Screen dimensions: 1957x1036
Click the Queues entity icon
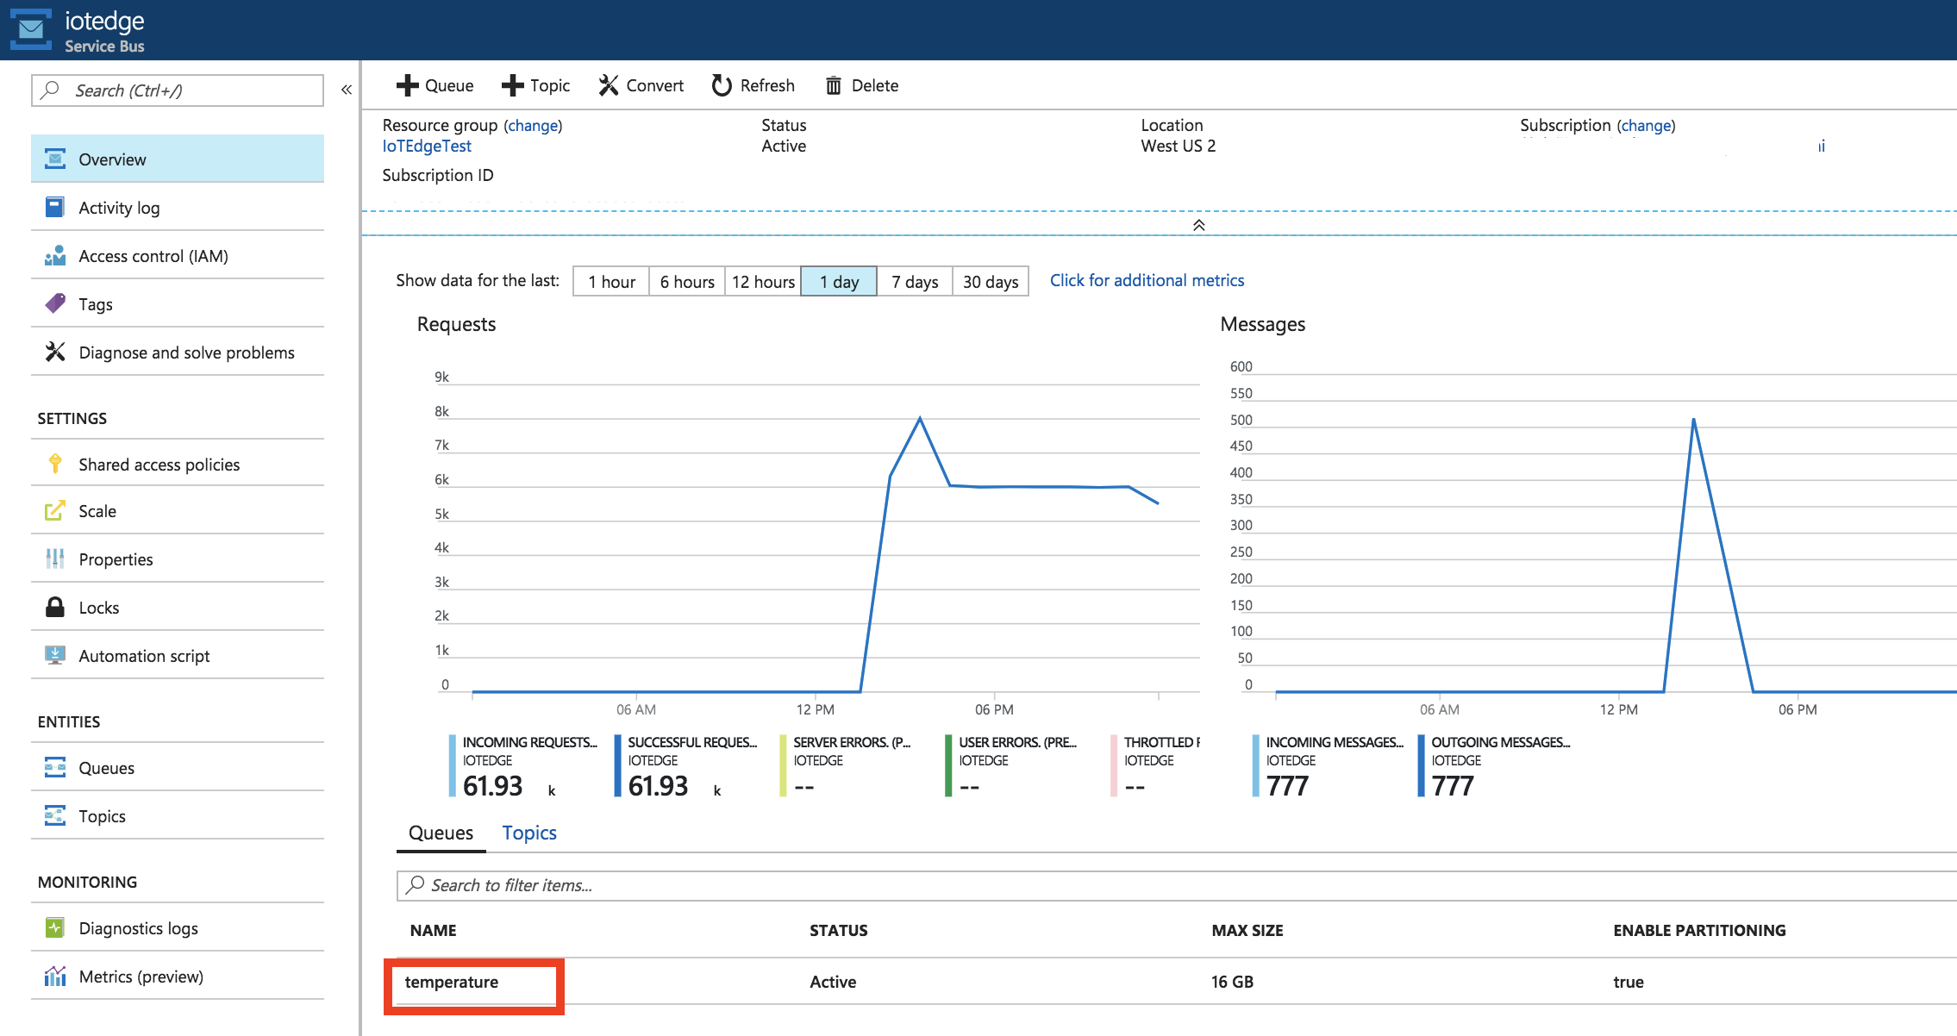click(x=55, y=767)
